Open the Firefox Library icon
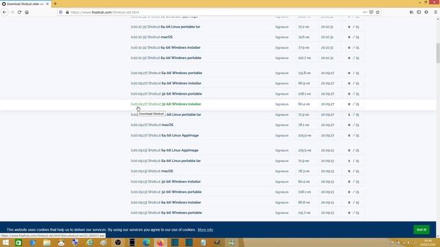 411,12
